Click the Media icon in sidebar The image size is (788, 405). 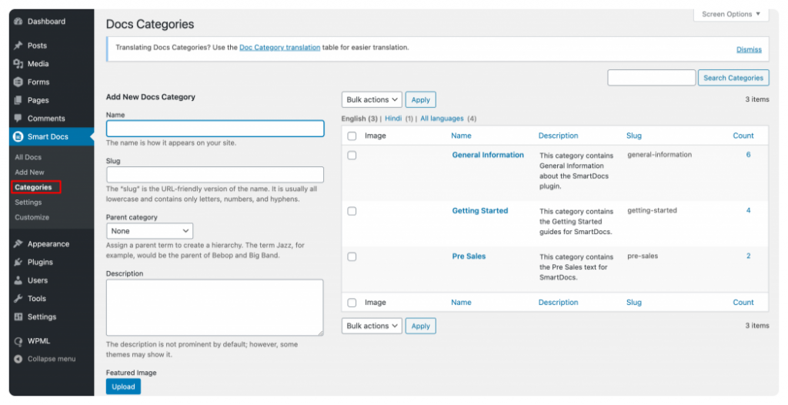[x=18, y=63]
